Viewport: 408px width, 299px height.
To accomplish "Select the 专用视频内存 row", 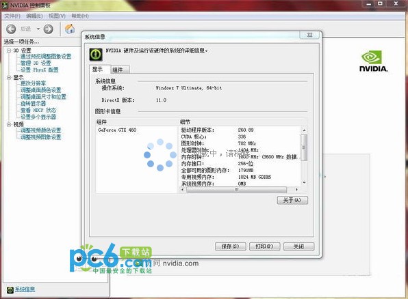I will pos(240,177).
